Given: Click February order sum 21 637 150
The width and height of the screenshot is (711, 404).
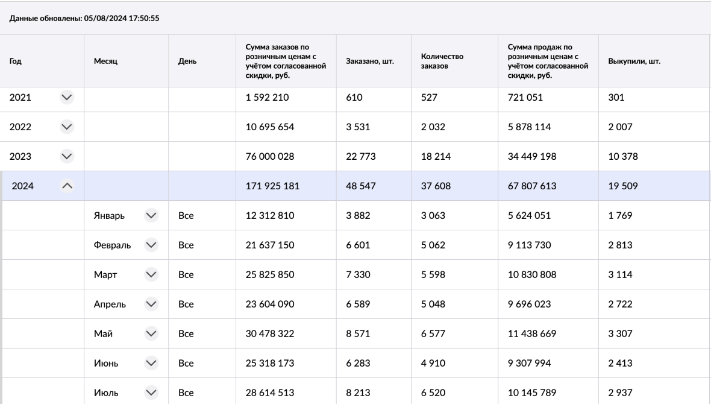Looking at the screenshot, I should click(286, 245).
